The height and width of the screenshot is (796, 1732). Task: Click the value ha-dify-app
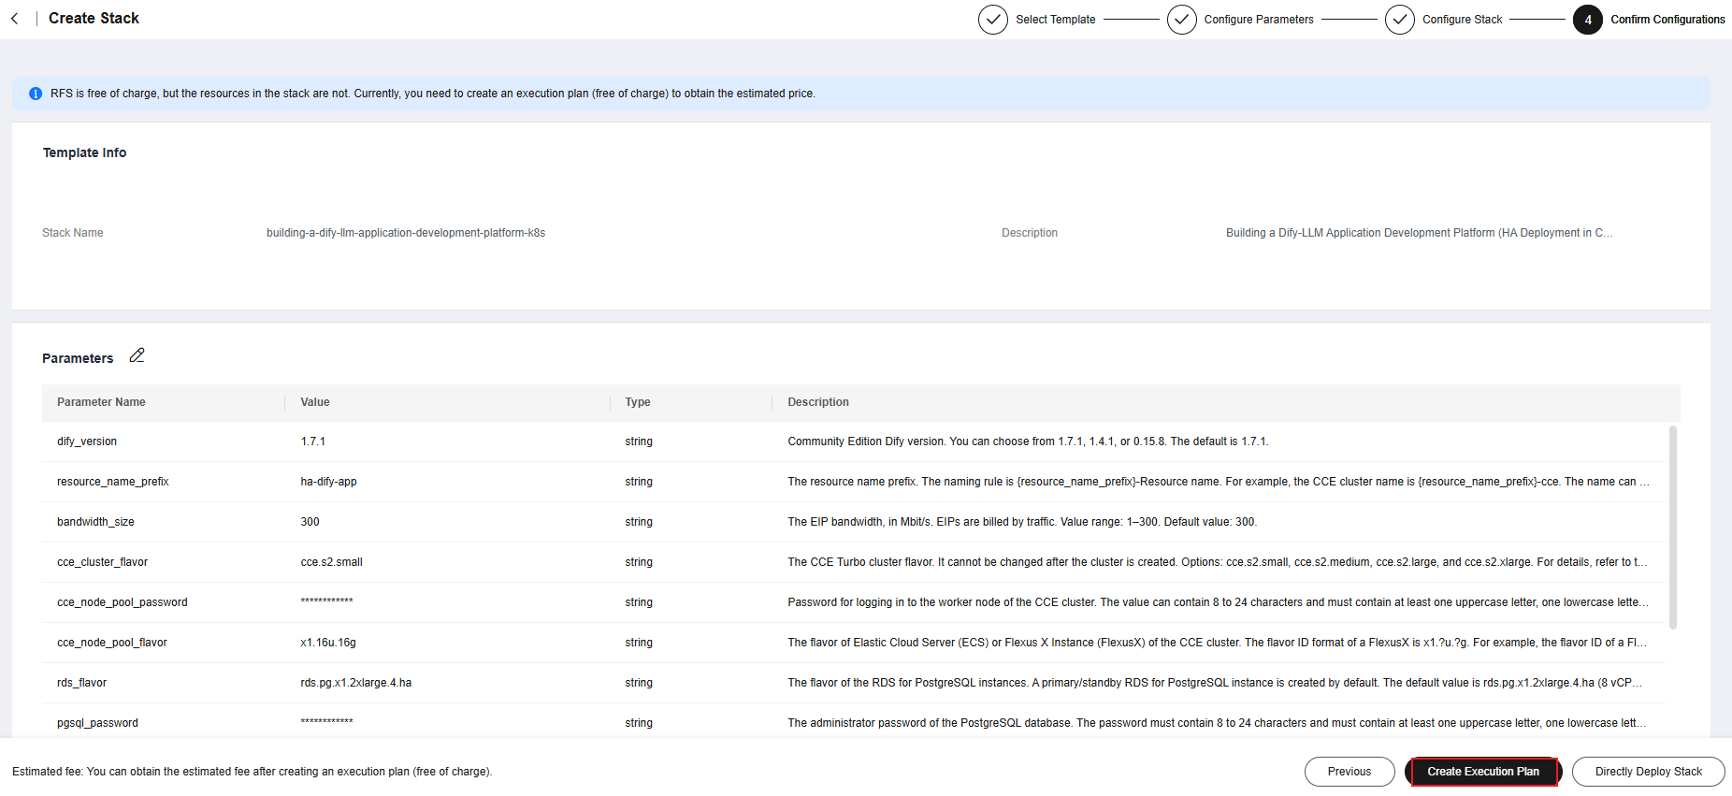click(x=328, y=482)
